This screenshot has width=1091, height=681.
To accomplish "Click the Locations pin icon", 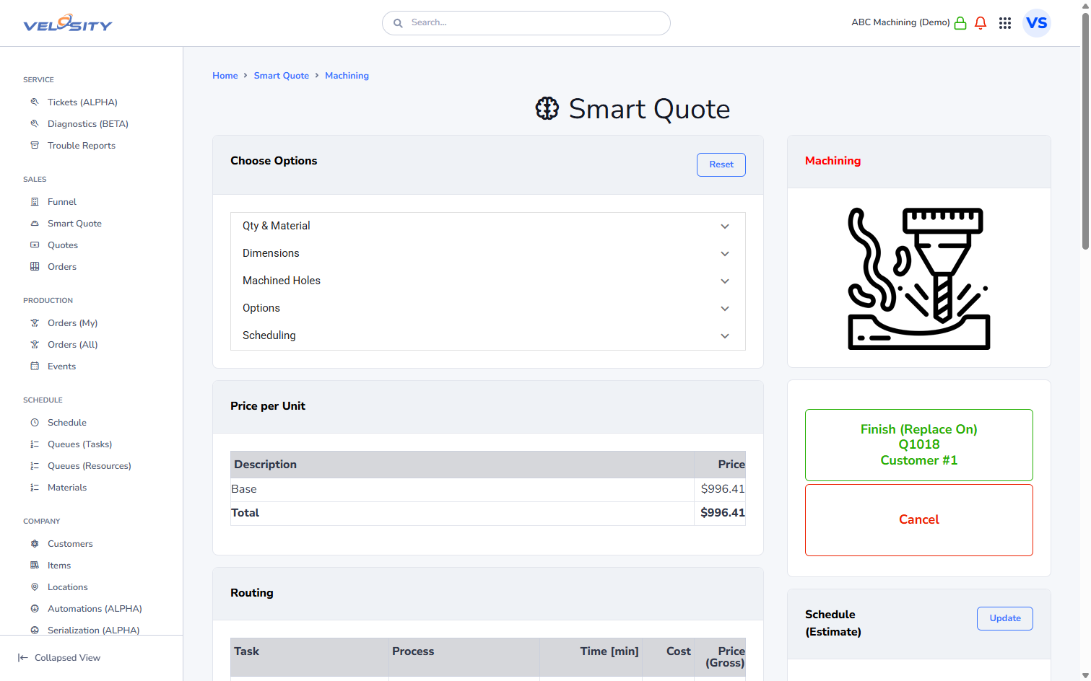I will [35, 586].
